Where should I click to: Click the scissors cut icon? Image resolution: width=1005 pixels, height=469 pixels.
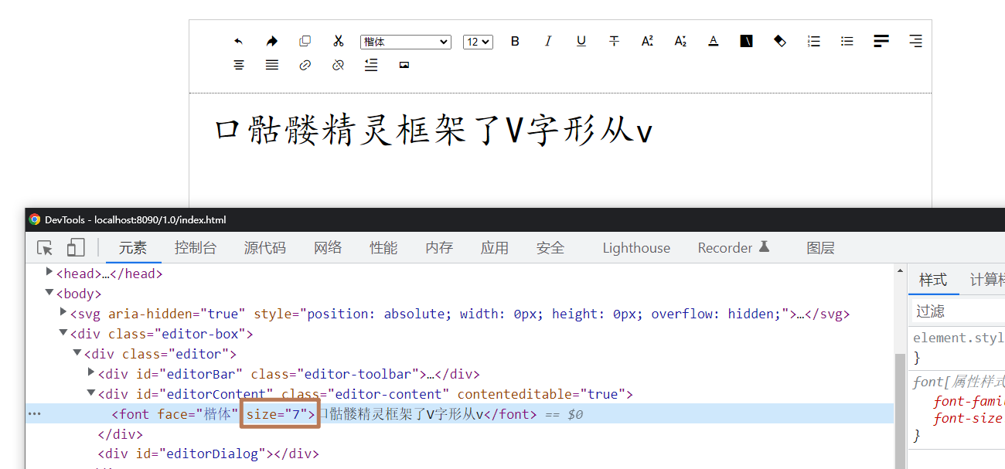(x=338, y=41)
